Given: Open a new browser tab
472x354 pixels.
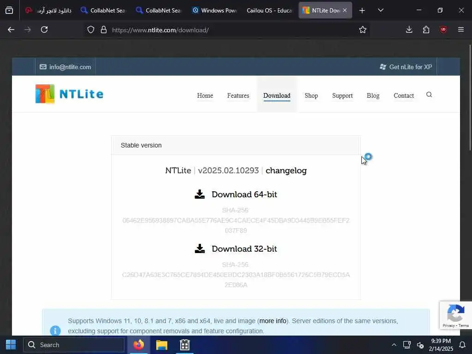Looking at the screenshot, I should coord(362,11).
